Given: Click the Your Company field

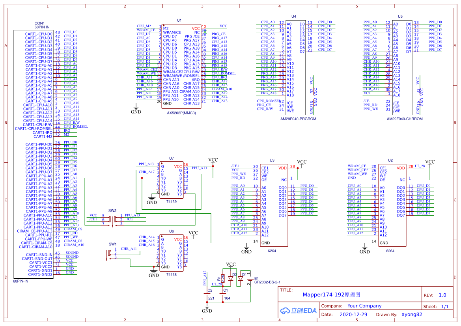Looking at the screenshot, I should tap(364, 306).
